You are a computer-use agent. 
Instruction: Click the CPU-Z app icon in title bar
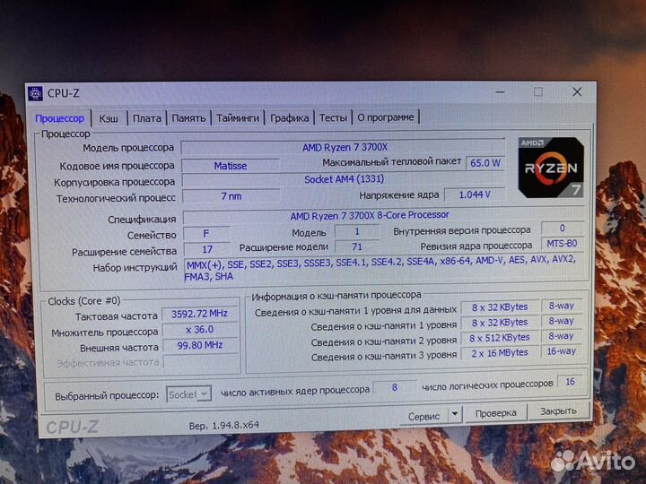pyautogui.click(x=35, y=94)
